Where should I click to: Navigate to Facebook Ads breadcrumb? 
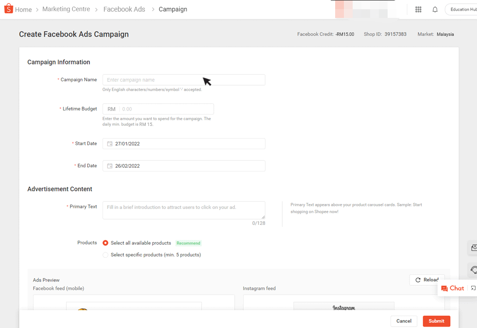point(124,9)
